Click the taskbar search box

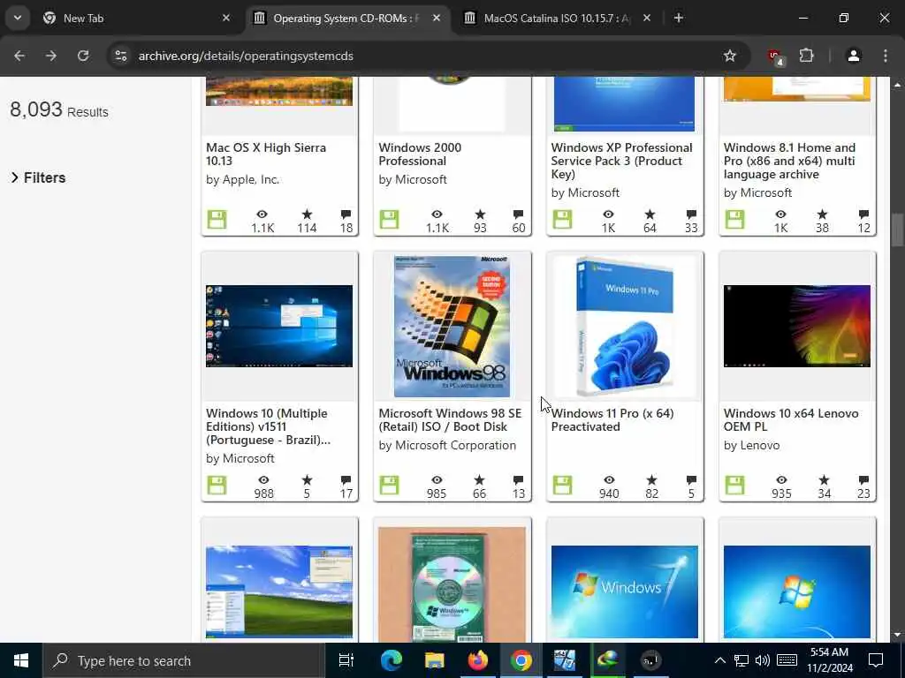click(184, 660)
